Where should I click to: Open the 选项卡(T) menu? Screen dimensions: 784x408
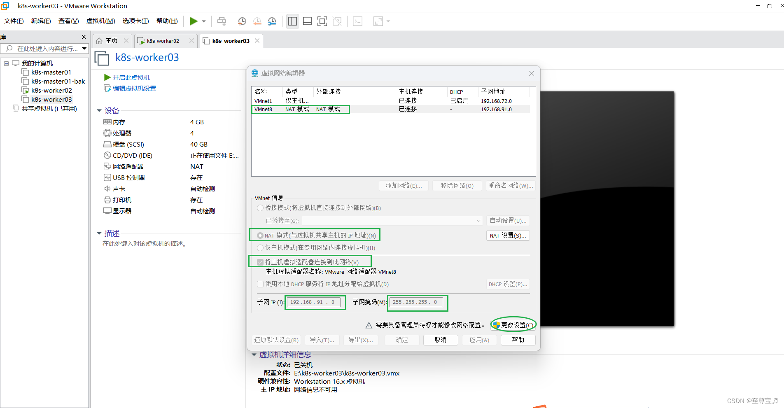135,21
